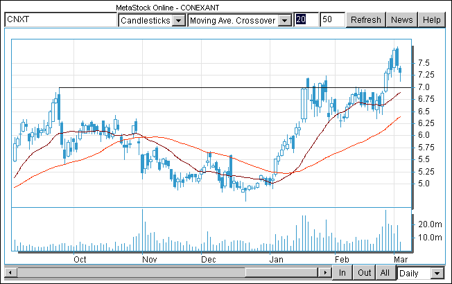The image size is (452, 284).
Task: Click the Jan date axis label
Action: pos(276,260)
